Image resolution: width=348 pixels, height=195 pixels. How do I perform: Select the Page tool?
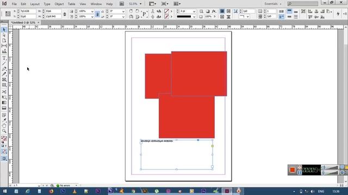pos(4,41)
